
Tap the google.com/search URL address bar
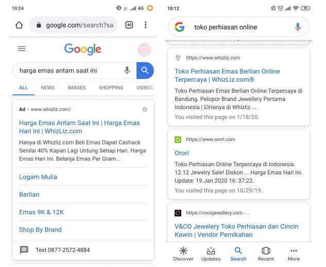(x=73, y=25)
